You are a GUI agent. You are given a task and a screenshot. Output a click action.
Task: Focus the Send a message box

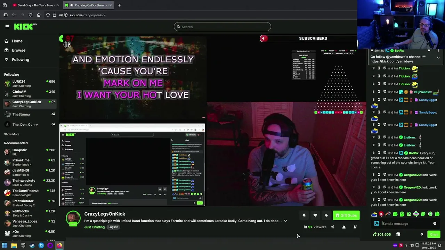tap(406, 224)
